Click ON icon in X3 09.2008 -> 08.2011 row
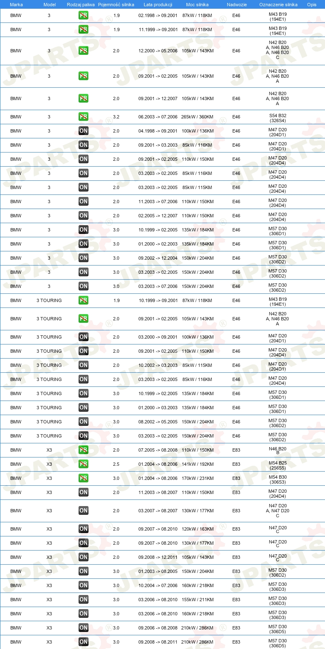Screen dimensions: 325x649 pos(84,642)
